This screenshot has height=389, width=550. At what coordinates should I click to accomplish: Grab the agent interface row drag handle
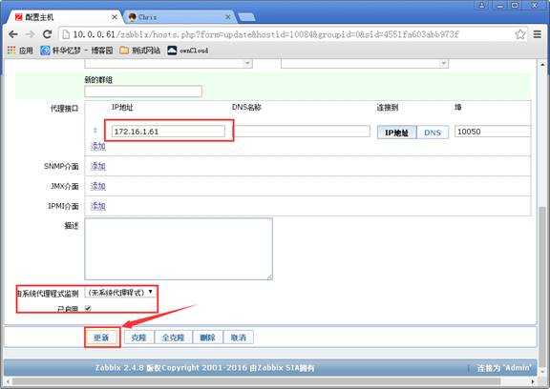tap(95, 131)
